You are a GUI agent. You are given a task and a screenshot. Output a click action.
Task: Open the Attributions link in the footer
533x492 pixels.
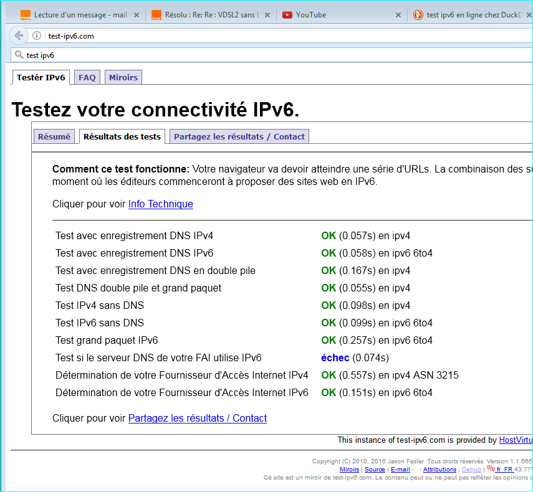point(439,469)
